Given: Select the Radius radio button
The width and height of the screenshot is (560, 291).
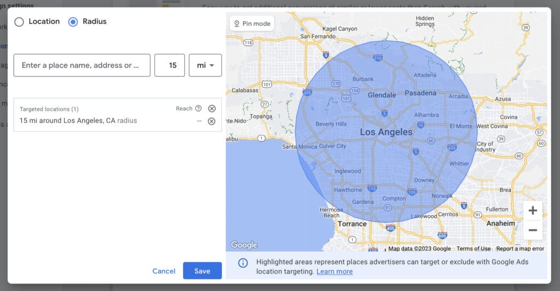Looking at the screenshot, I should click(73, 22).
